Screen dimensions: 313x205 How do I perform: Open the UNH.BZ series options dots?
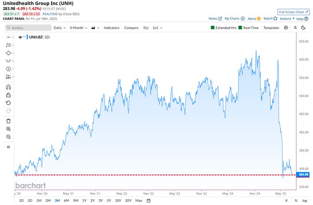pyautogui.click(x=24, y=37)
